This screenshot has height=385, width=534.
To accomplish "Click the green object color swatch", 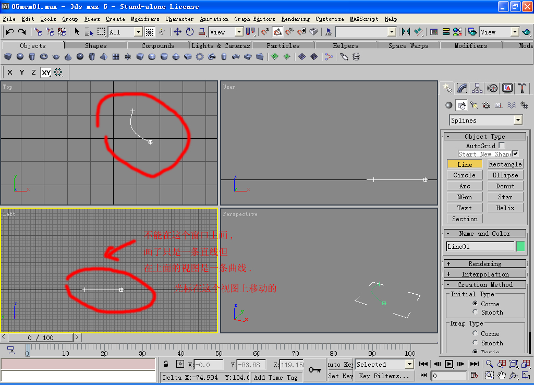I will point(520,246).
